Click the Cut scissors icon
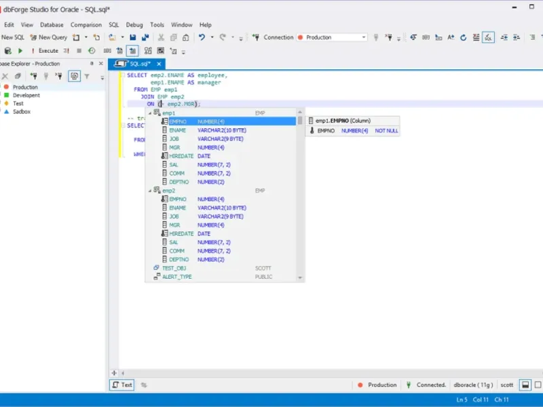The width and height of the screenshot is (543, 407). coord(162,37)
